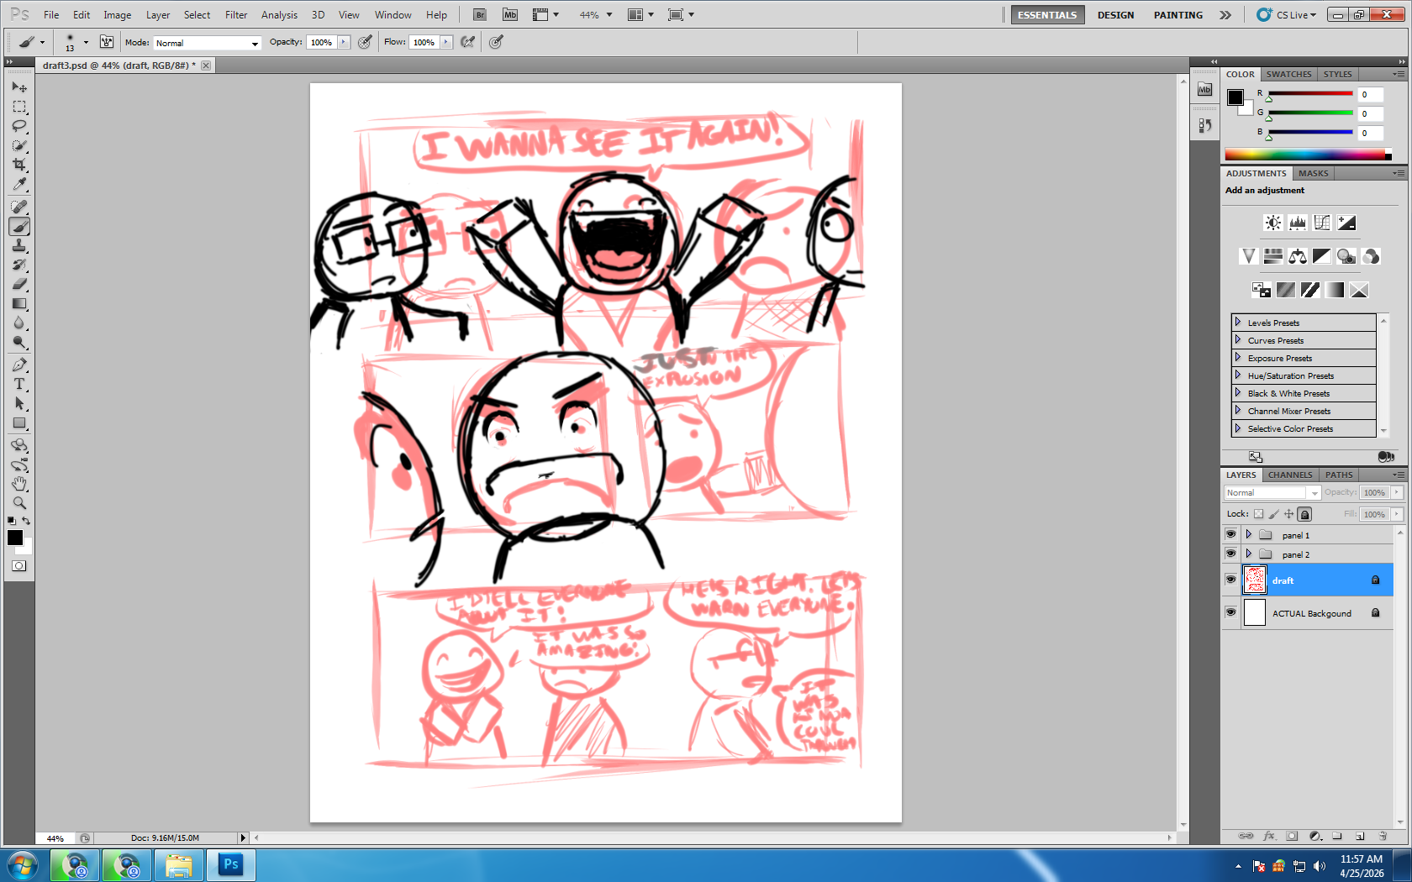Select the Crop tool

click(x=19, y=165)
